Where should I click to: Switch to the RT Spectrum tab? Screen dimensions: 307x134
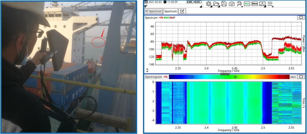(x=153, y=11)
